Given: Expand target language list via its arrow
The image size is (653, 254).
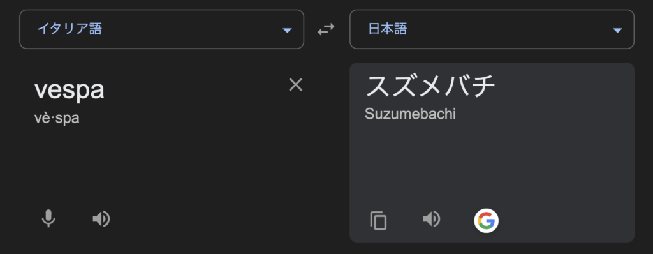Looking at the screenshot, I should tap(617, 30).
